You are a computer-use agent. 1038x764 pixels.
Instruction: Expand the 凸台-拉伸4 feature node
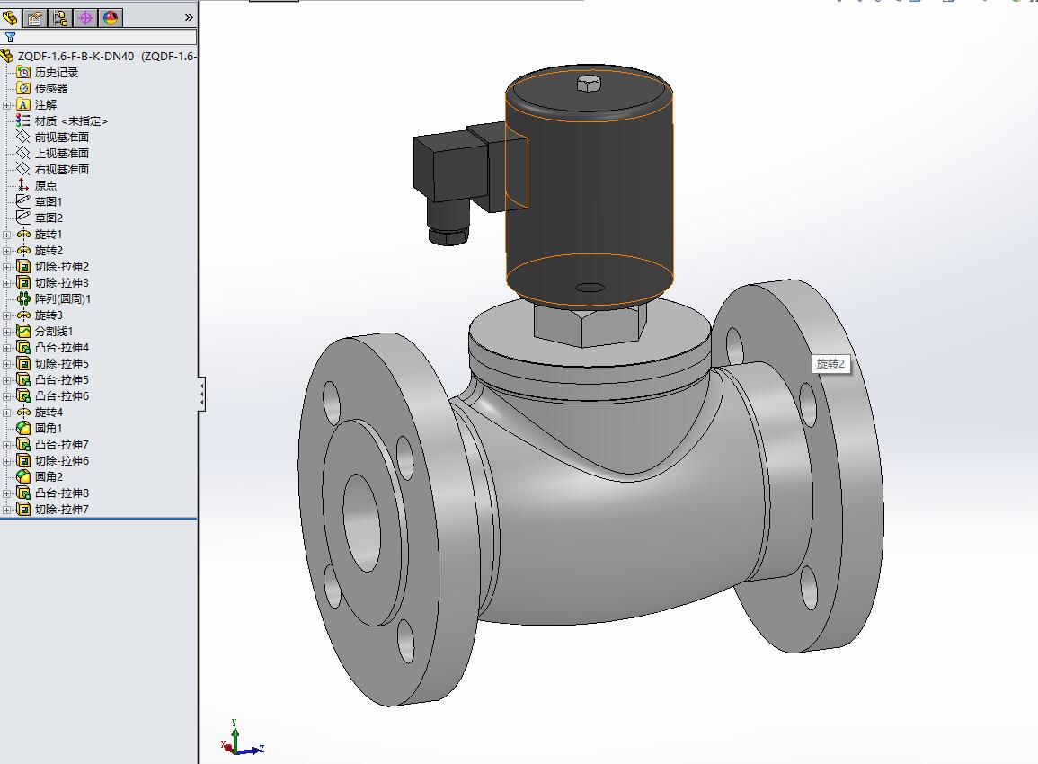click(6, 348)
